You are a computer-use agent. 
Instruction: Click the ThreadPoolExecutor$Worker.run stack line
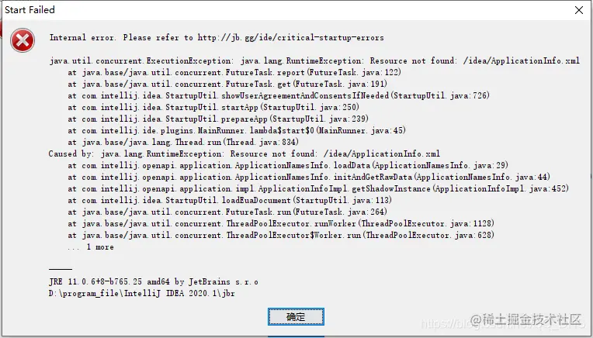281,235
